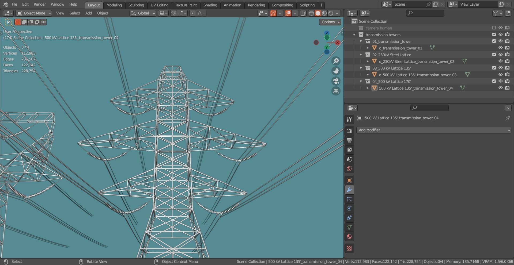Select rendered viewport shading icon
Image resolution: width=514 pixels, height=265 pixels.
tap(331, 13)
